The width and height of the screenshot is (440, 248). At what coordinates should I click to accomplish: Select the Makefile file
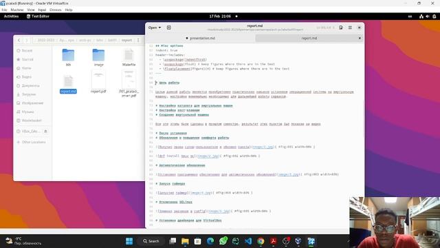129,57
